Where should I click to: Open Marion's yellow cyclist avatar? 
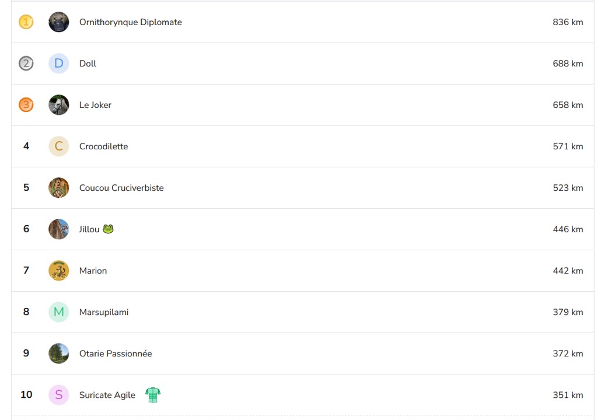point(58,271)
